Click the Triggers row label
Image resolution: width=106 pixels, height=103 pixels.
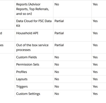click(x=22, y=86)
